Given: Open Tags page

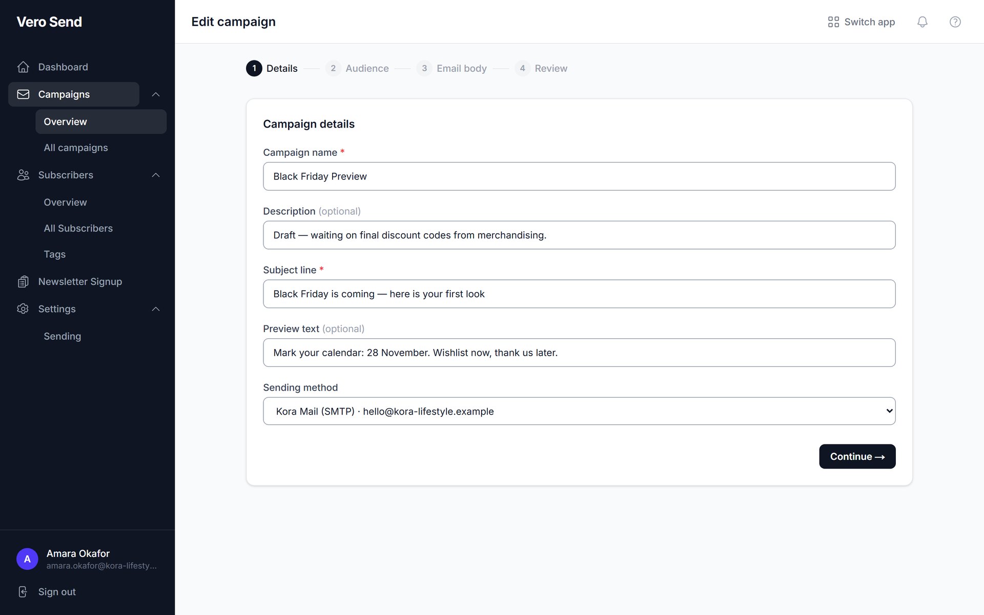Looking at the screenshot, I should pyautogui.click(x=101, y=255).
